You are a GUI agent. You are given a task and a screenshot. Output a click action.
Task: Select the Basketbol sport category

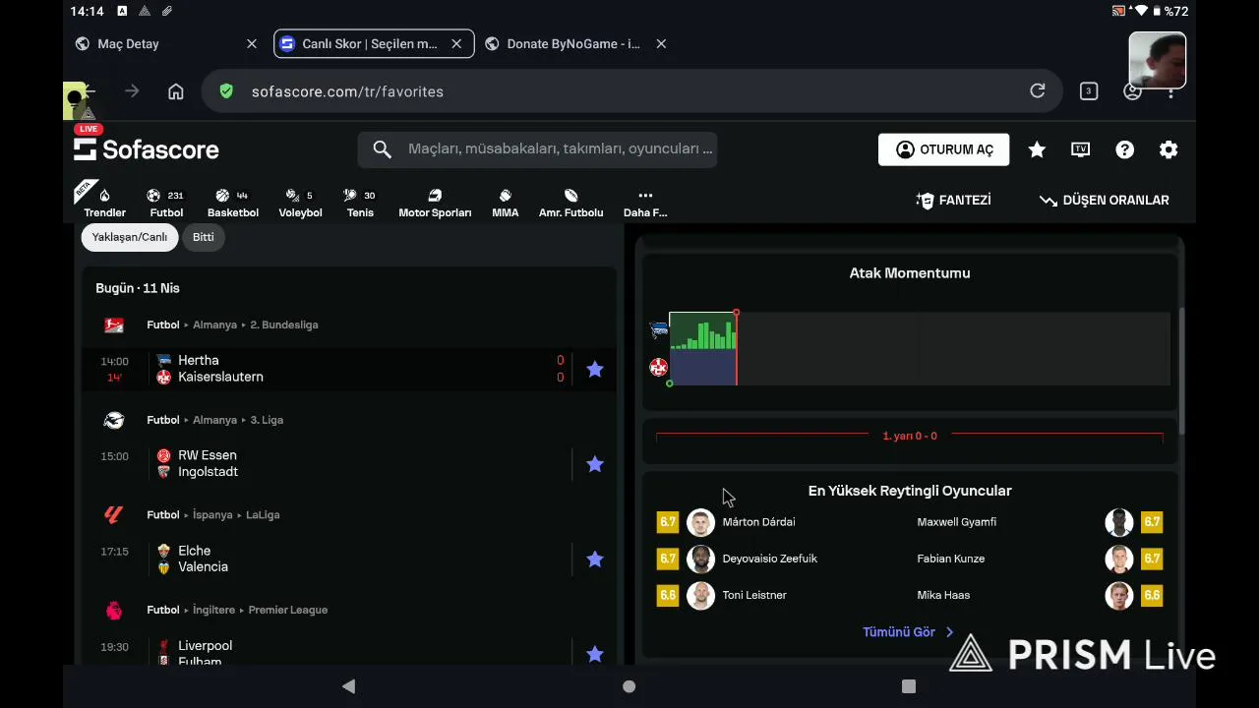pyautogui.click(x=233, y=204)
